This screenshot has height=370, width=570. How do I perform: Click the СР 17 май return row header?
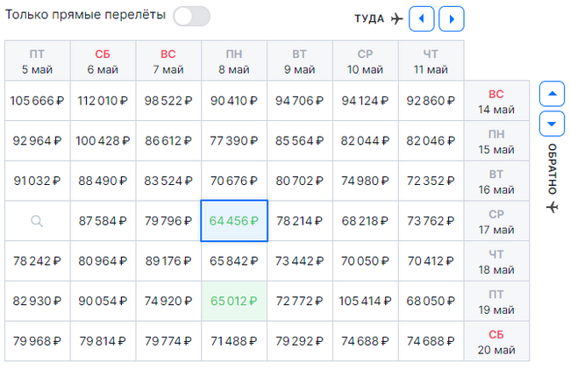pos(496,221)
